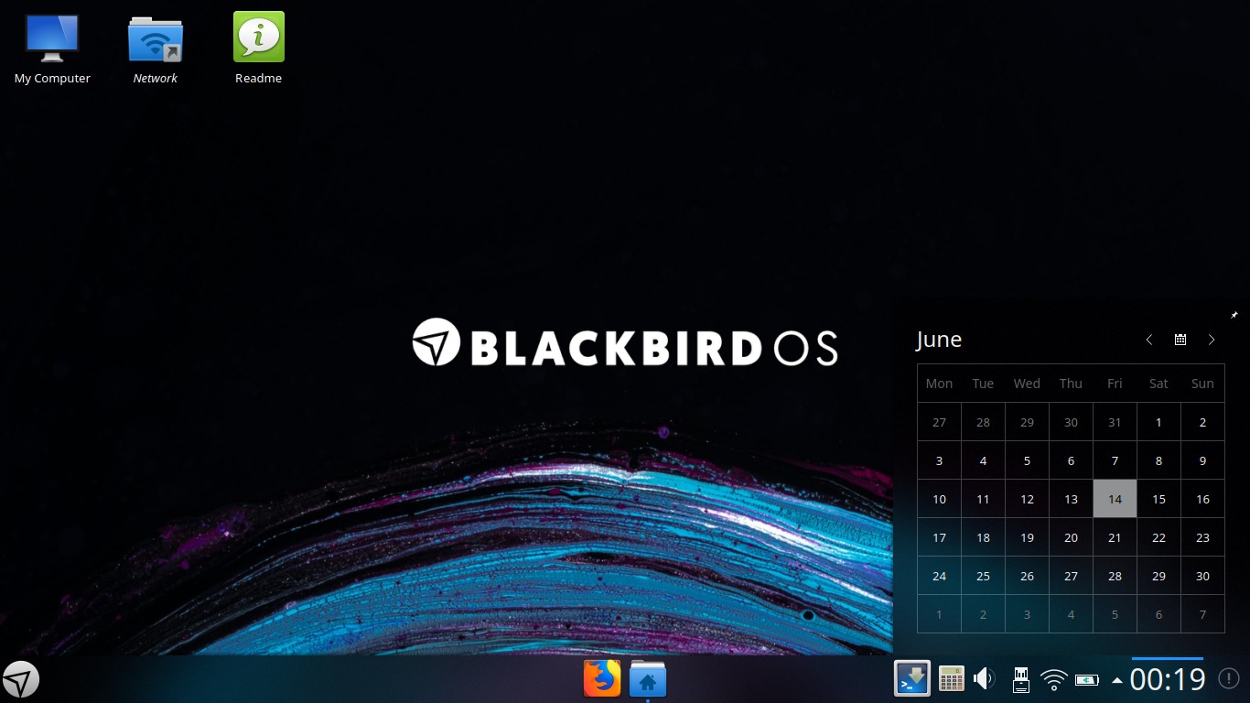Image resolution: width=1250 pixels, height=703 pixels.
Task: Toggle the calendar via the 00:19 clock
Action: pyautogui.click(x=1168, y=680)
